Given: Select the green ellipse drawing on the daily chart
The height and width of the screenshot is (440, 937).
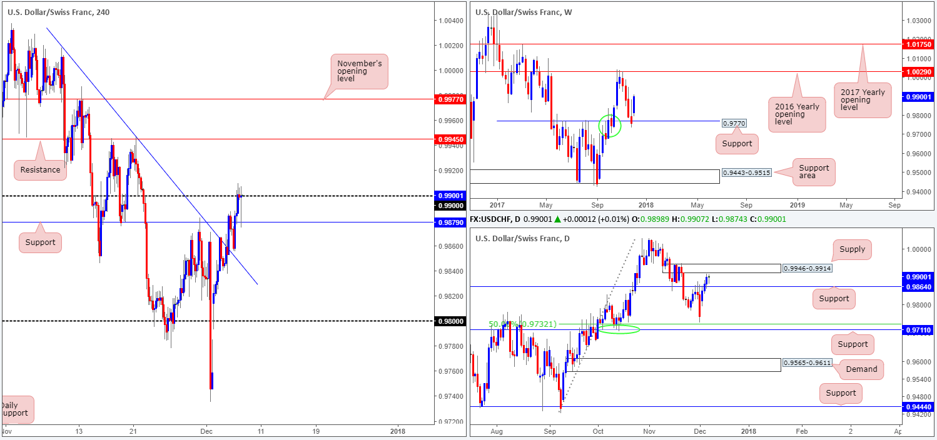Looking at the screenshot, I should [619, 329].
